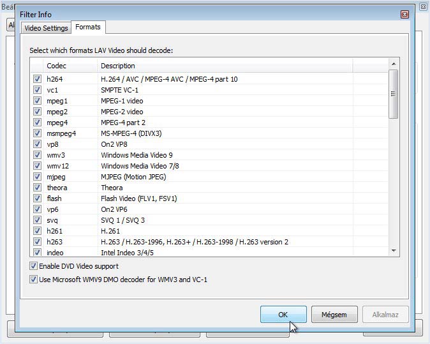Viewport: 430px width, 344px height.
Task: Confirm with the OK button
Action: tap(283, 315)
